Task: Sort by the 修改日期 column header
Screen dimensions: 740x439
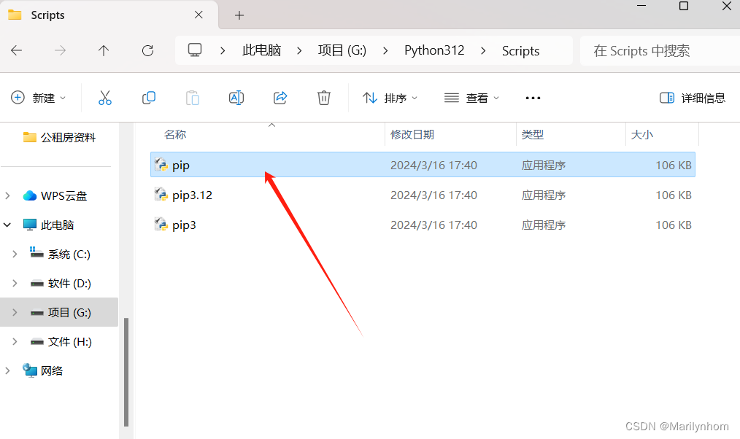Action: [x=412, y=135]
